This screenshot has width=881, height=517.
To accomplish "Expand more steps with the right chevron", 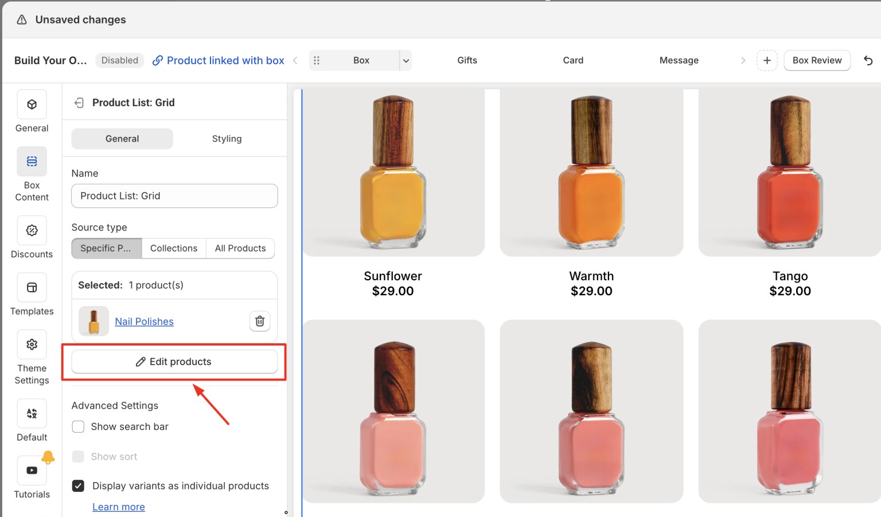I will tap(743, 60).
